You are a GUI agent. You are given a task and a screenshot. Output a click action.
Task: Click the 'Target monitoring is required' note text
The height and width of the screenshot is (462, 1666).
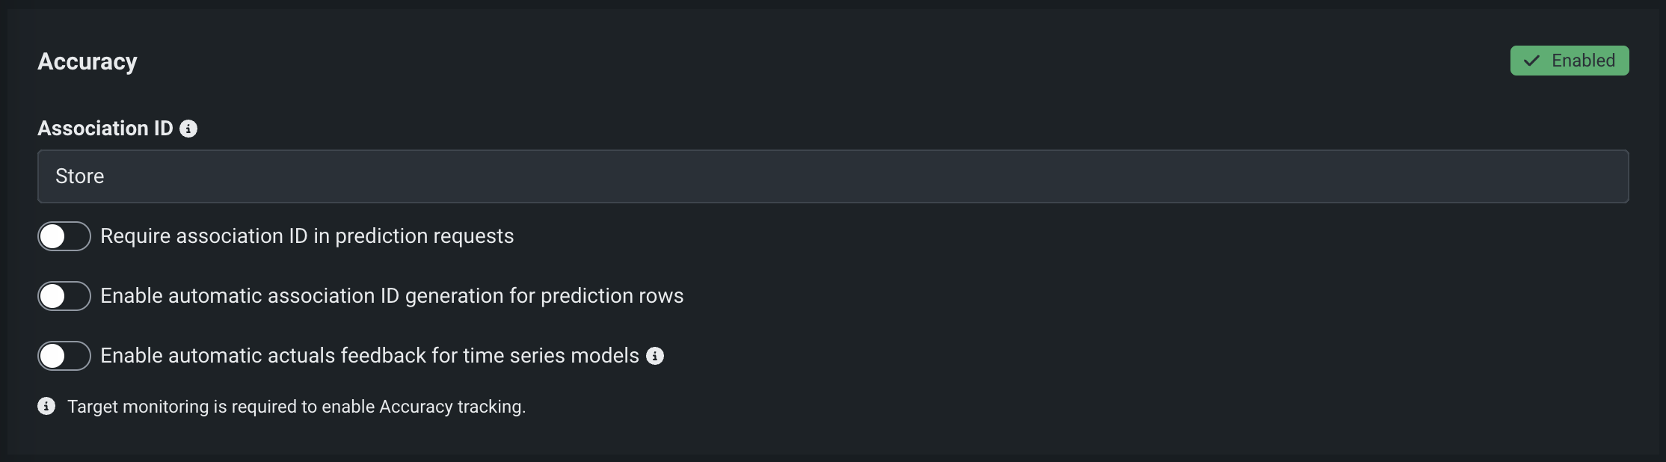tap(296, 407)
